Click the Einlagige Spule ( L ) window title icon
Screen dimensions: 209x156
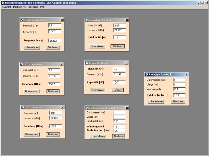point(147,74)
